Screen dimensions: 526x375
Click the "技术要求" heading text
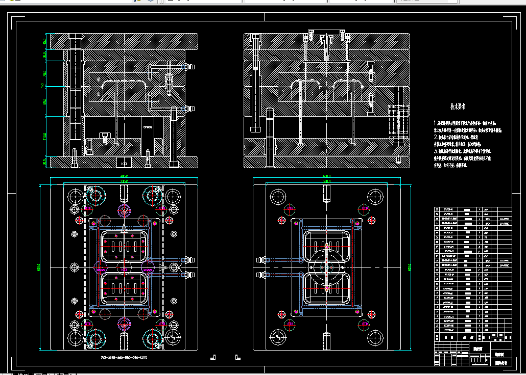(x=458, y=107)
